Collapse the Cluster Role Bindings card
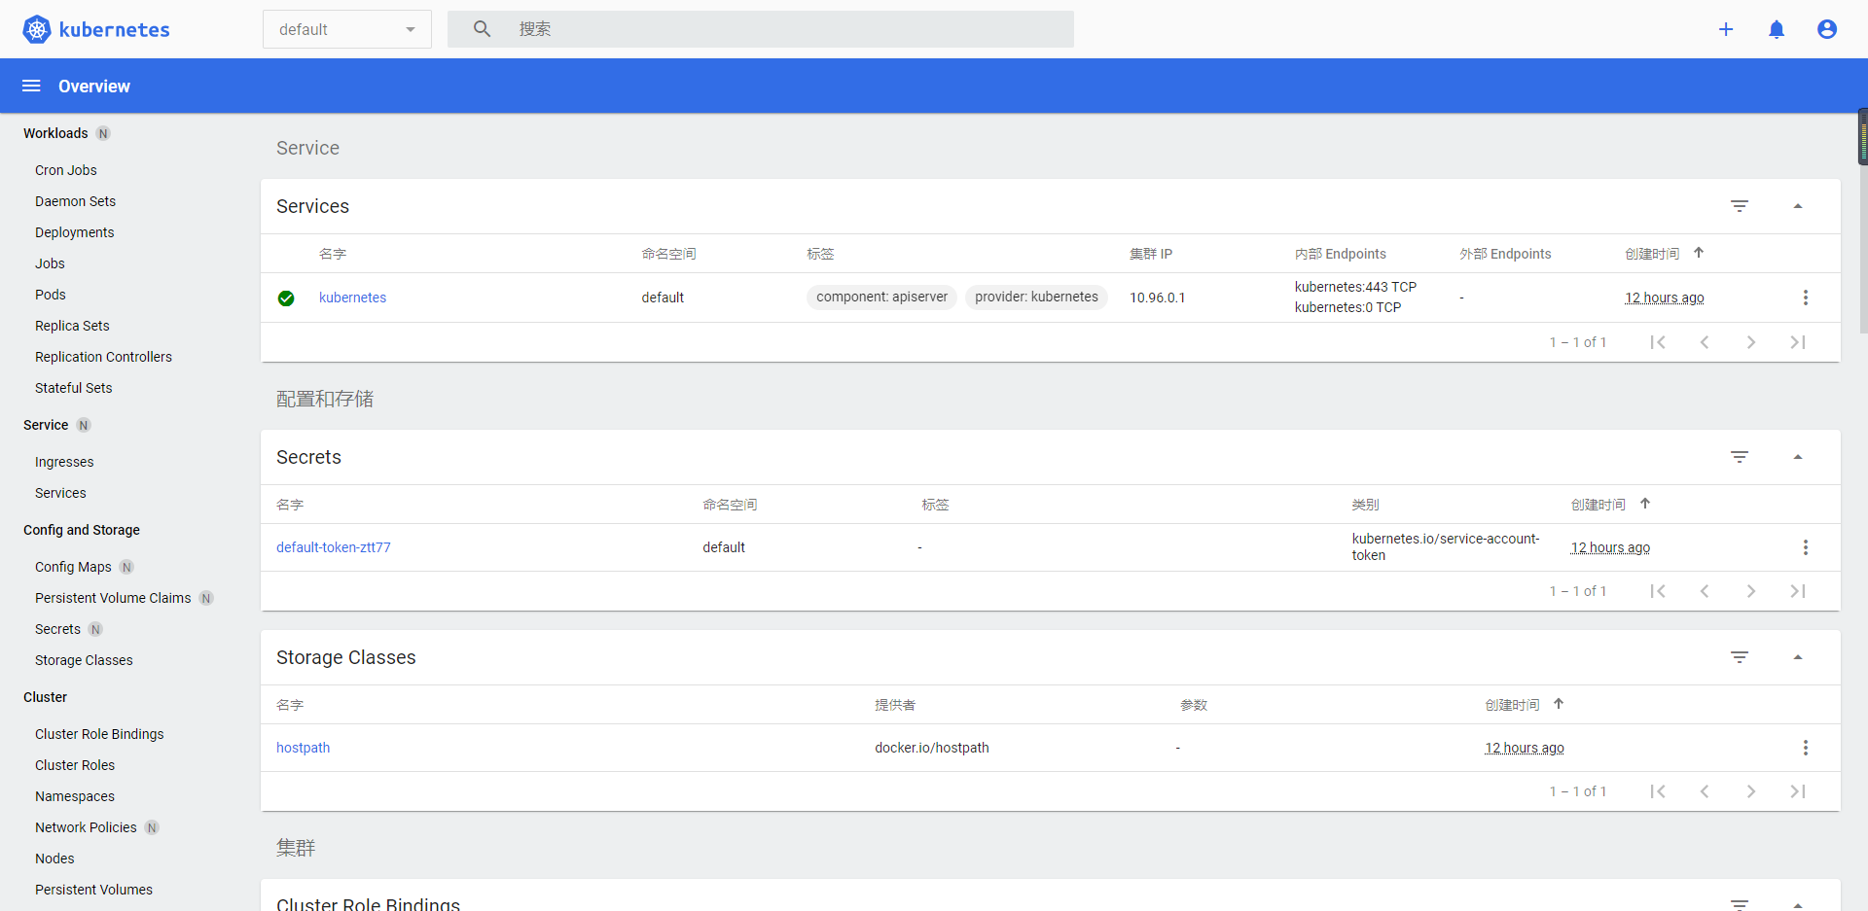 (1798, 905)
